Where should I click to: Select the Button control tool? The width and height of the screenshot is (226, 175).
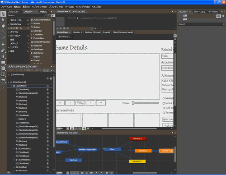click(x=3, y=80)
